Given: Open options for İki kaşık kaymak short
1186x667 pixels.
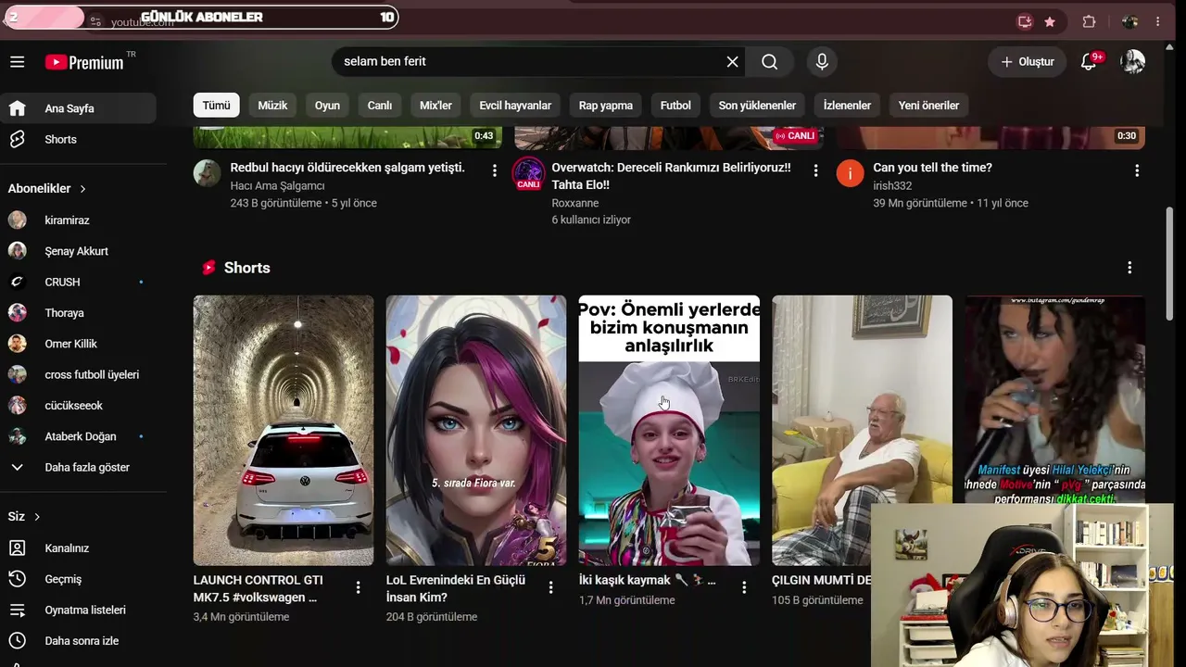Looking at the screenshot, I should [x=743, y=587].
